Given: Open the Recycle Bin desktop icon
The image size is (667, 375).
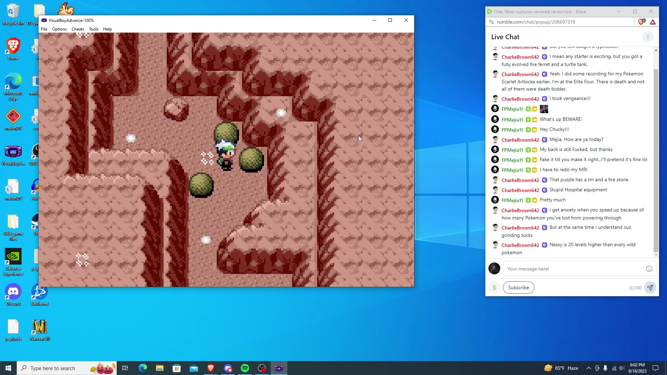Looking at the screenshot, I should pos(13,14).
